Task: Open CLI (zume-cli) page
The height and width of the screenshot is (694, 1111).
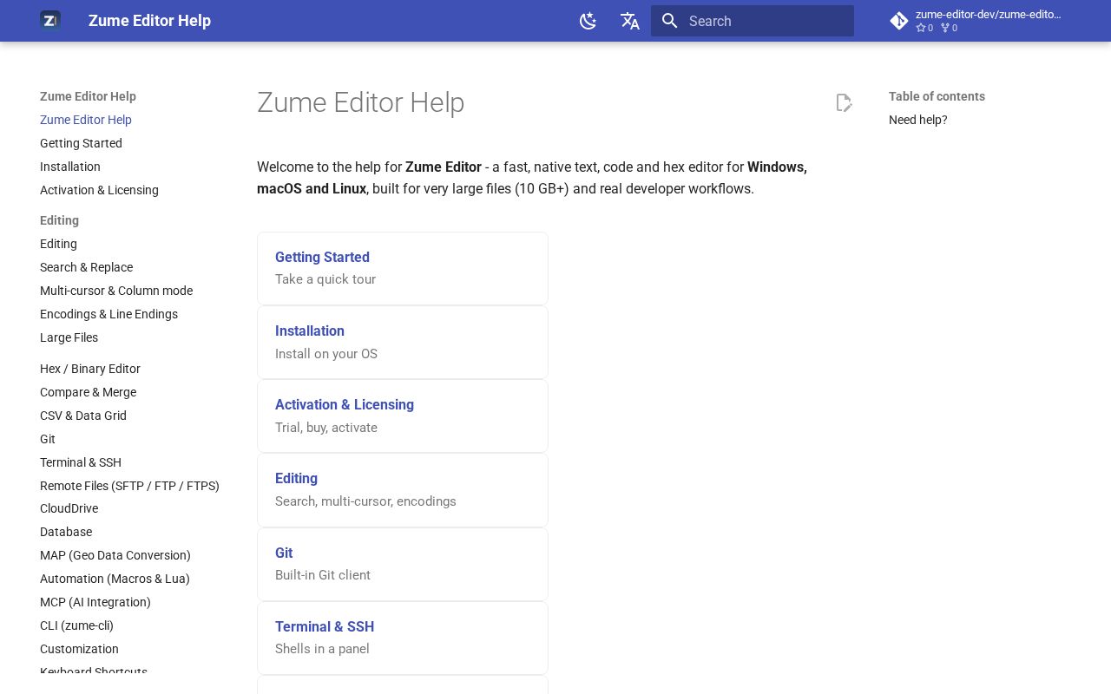Action: [x=76, y=625]
